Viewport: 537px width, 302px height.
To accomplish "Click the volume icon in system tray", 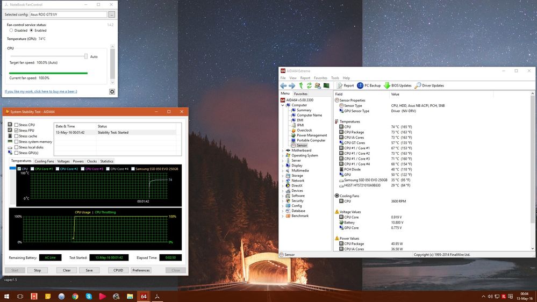I will click(x=490, y=297).
